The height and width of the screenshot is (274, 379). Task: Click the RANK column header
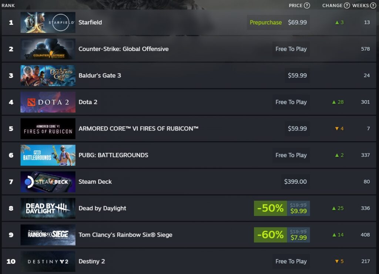point(8,6)
